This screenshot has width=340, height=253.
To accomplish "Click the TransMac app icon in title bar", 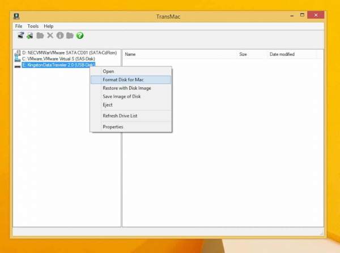I will tap(19, 16).
